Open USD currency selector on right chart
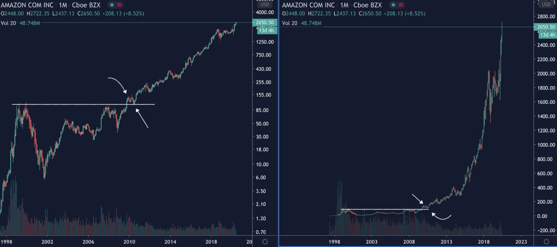Image resolution: width=557 pixels, height=247 pixels. click(546, 4)
